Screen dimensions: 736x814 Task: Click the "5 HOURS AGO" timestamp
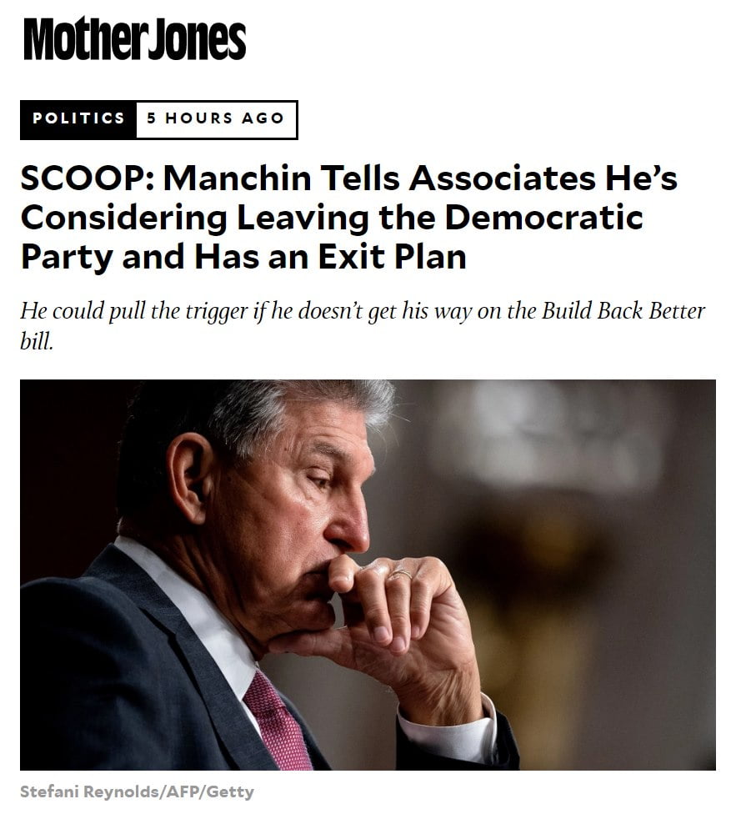click(215, 118)
